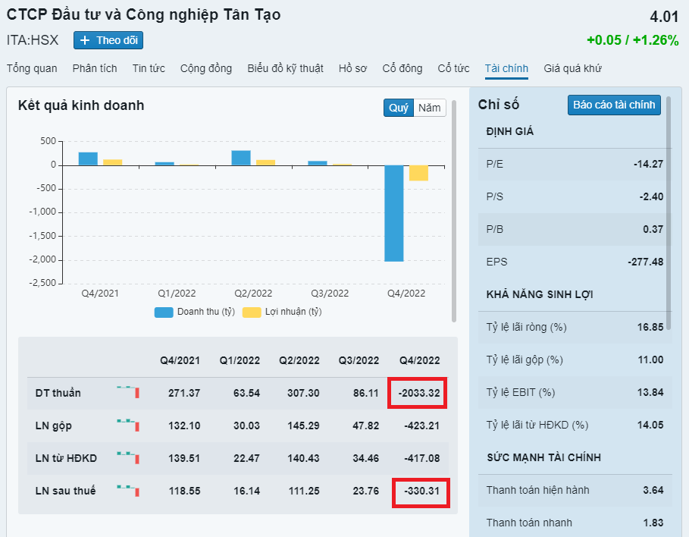
Task: Click the LN sau thuế Q1/2022 value 16.14
Action: (x=246, y=491)
